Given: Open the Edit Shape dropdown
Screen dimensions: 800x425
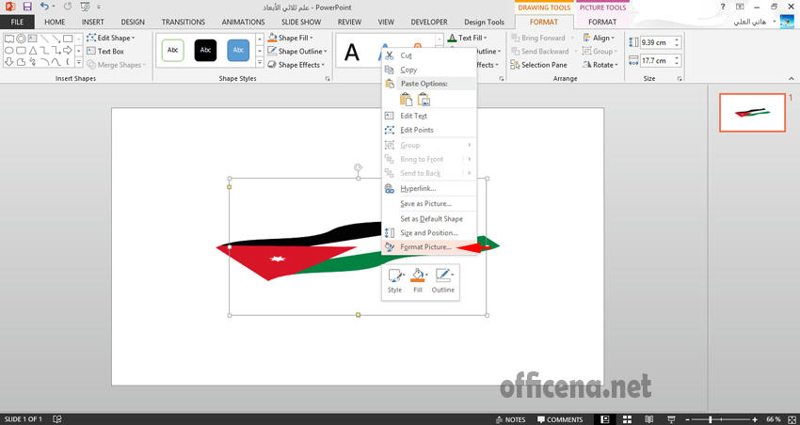Looking at the screenshot, I should [x=111, y=38].
